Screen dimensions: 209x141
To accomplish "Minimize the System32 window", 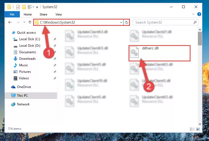I will click(x=171, y=7).
